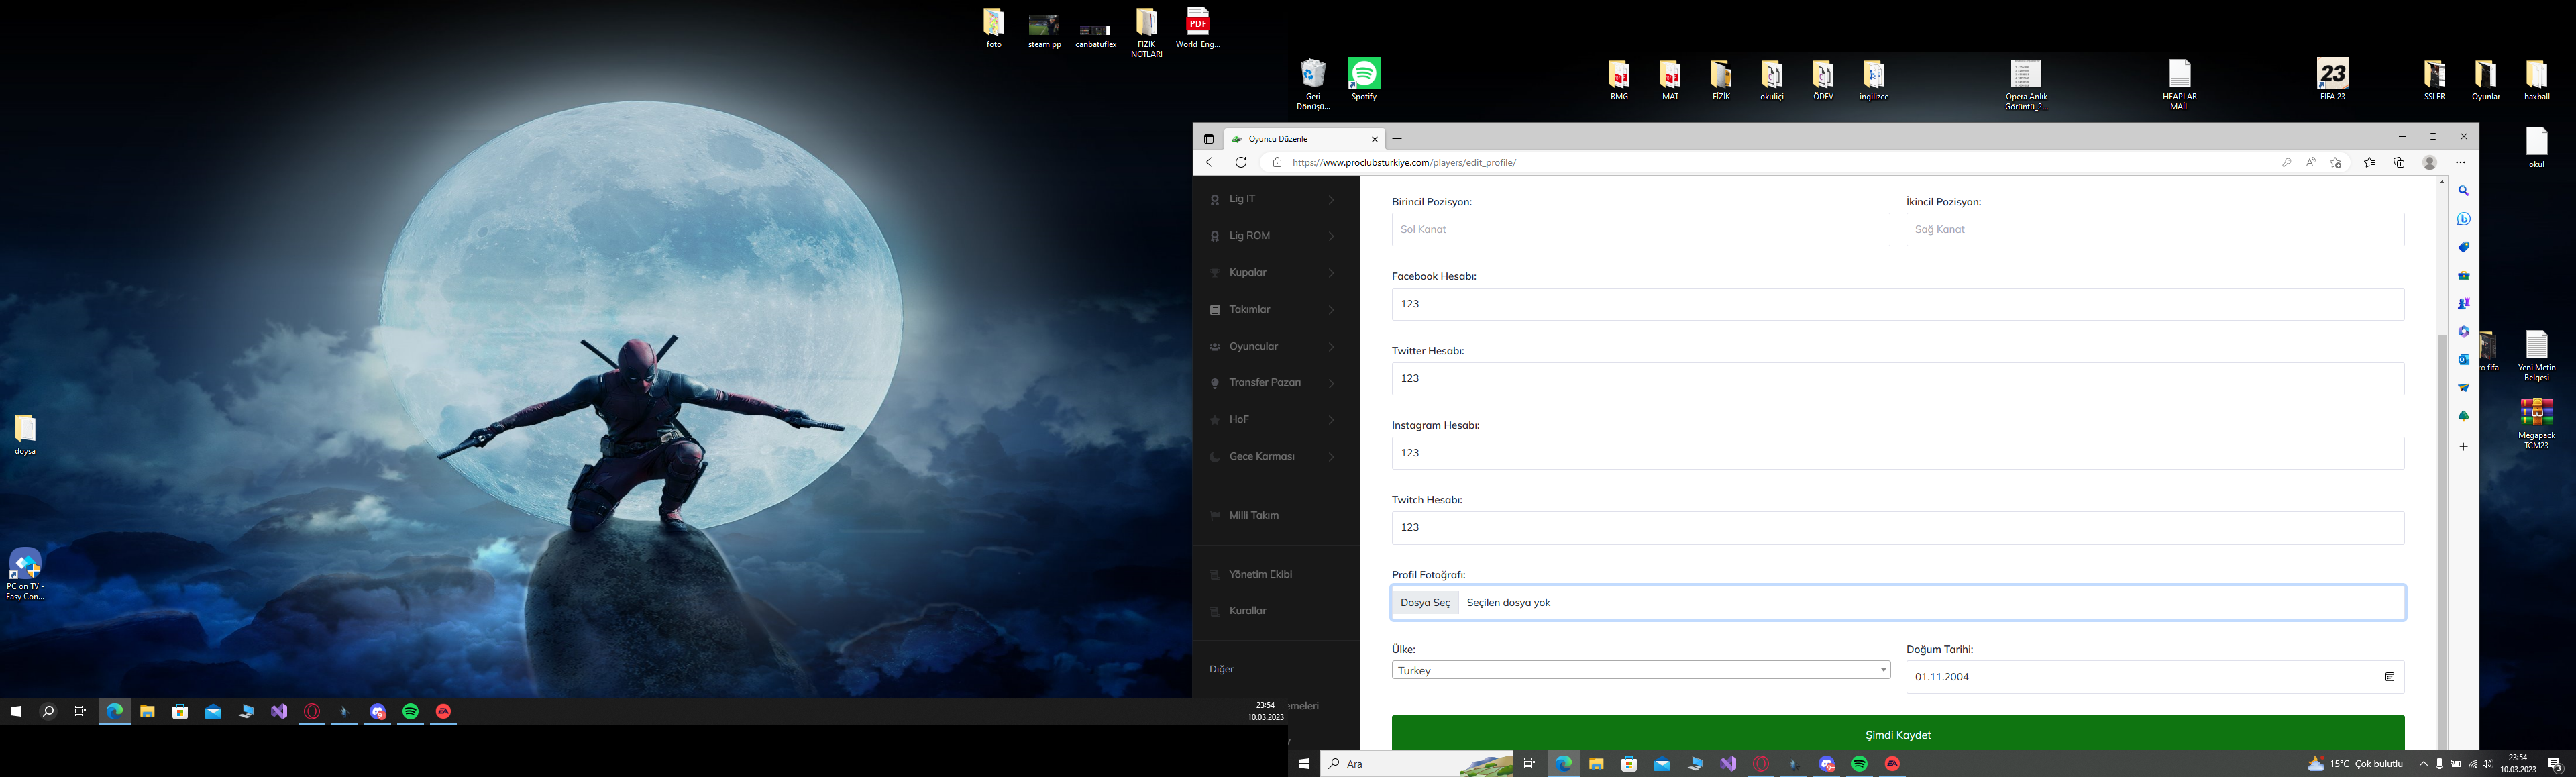Click the İkincil Pozisyon field Sağ Kanat

(x=2155, y=229)
